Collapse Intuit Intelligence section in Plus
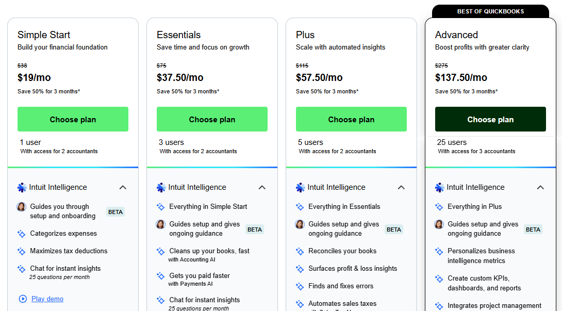 pos(401,187)
